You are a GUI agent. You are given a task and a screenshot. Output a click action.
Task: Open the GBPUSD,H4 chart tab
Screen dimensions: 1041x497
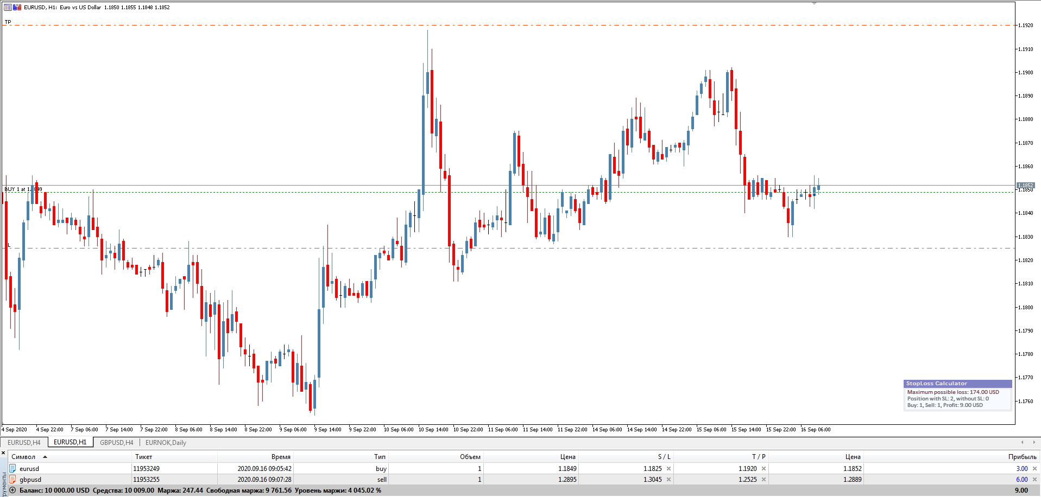pos(116,443)
